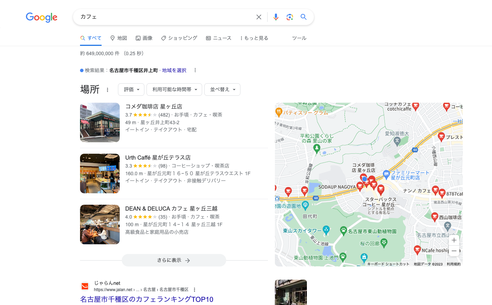The height and width of the screenshot is (305, 492).
Task: Open map 利用規約 link
Action: pos(454,264)
